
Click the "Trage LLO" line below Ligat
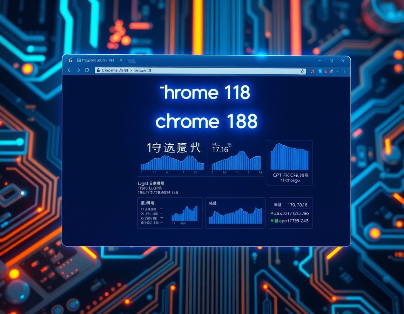pyautogui.click(x=150, y=188)
